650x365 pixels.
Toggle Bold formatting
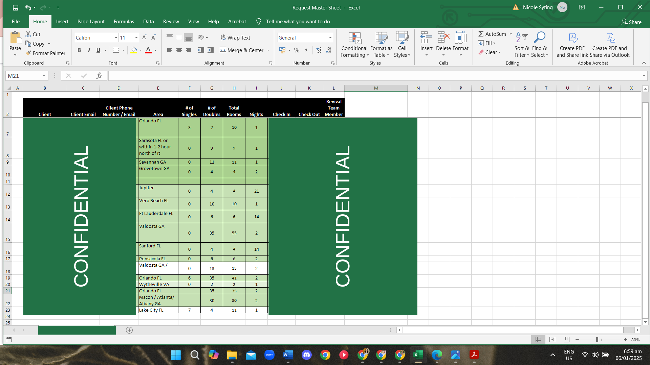pyautogui.click(x=79, y=50)
